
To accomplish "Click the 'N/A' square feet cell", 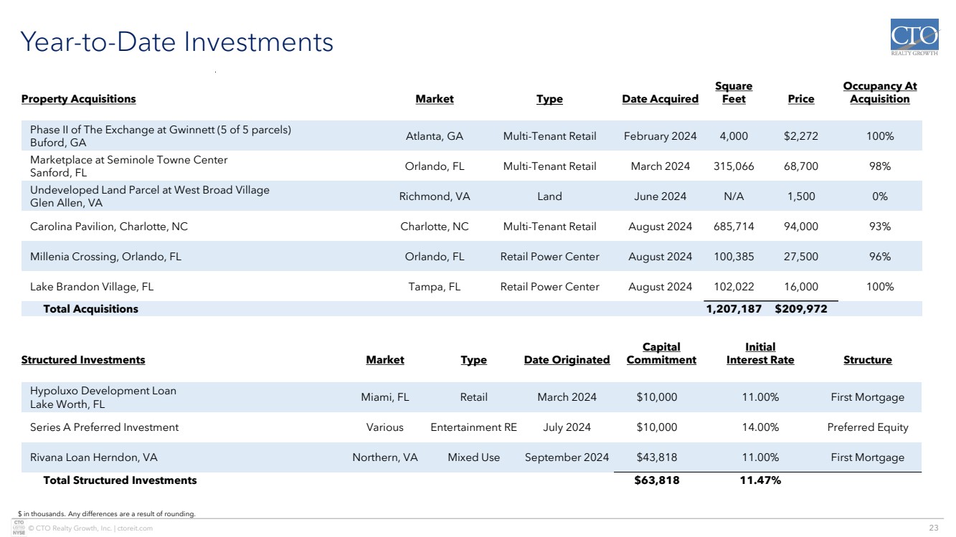I will point(734,196).
